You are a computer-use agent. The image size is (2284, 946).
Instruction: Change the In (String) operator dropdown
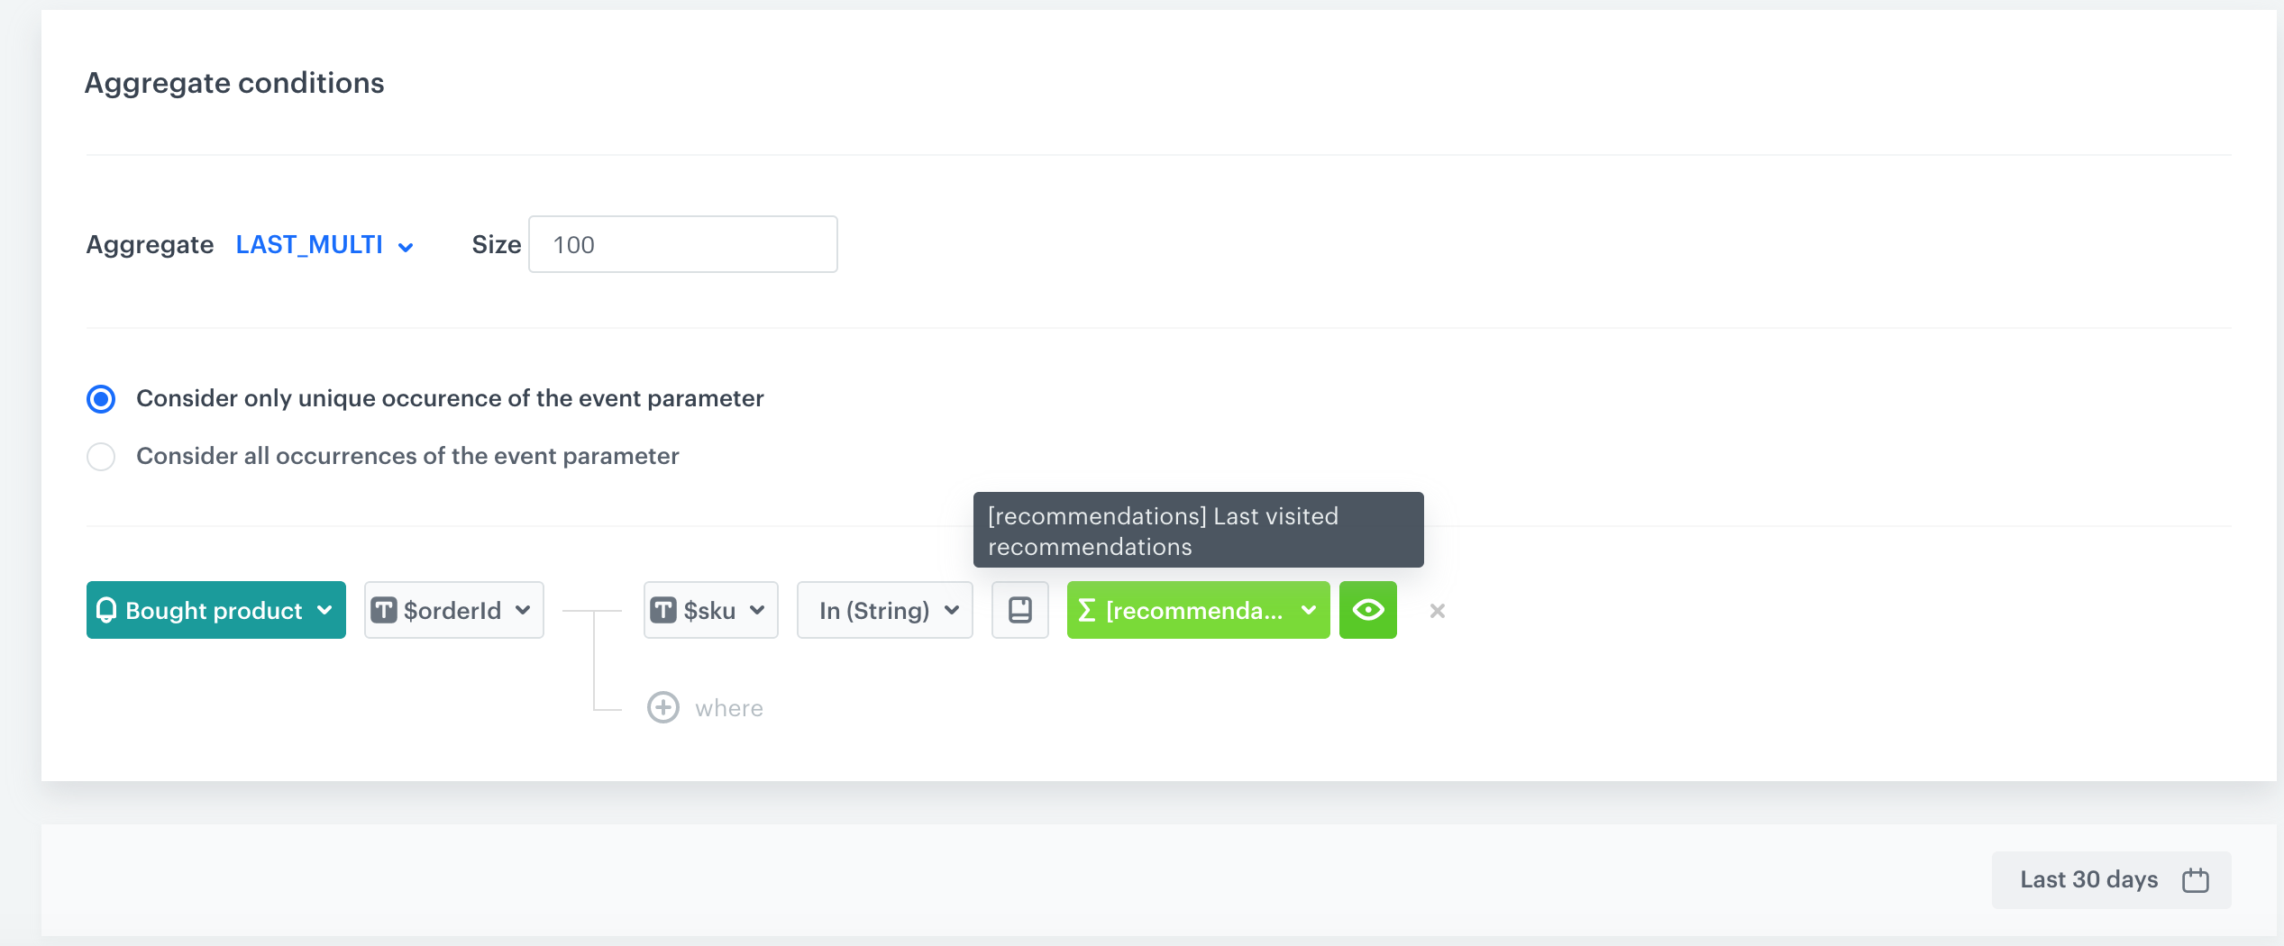pyautogui.click(x=884, y=610)
